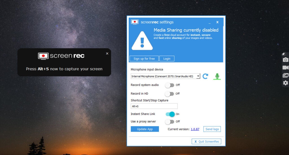289x155 pixels.
Task: Click the Login button
Action: click(167, 59)
